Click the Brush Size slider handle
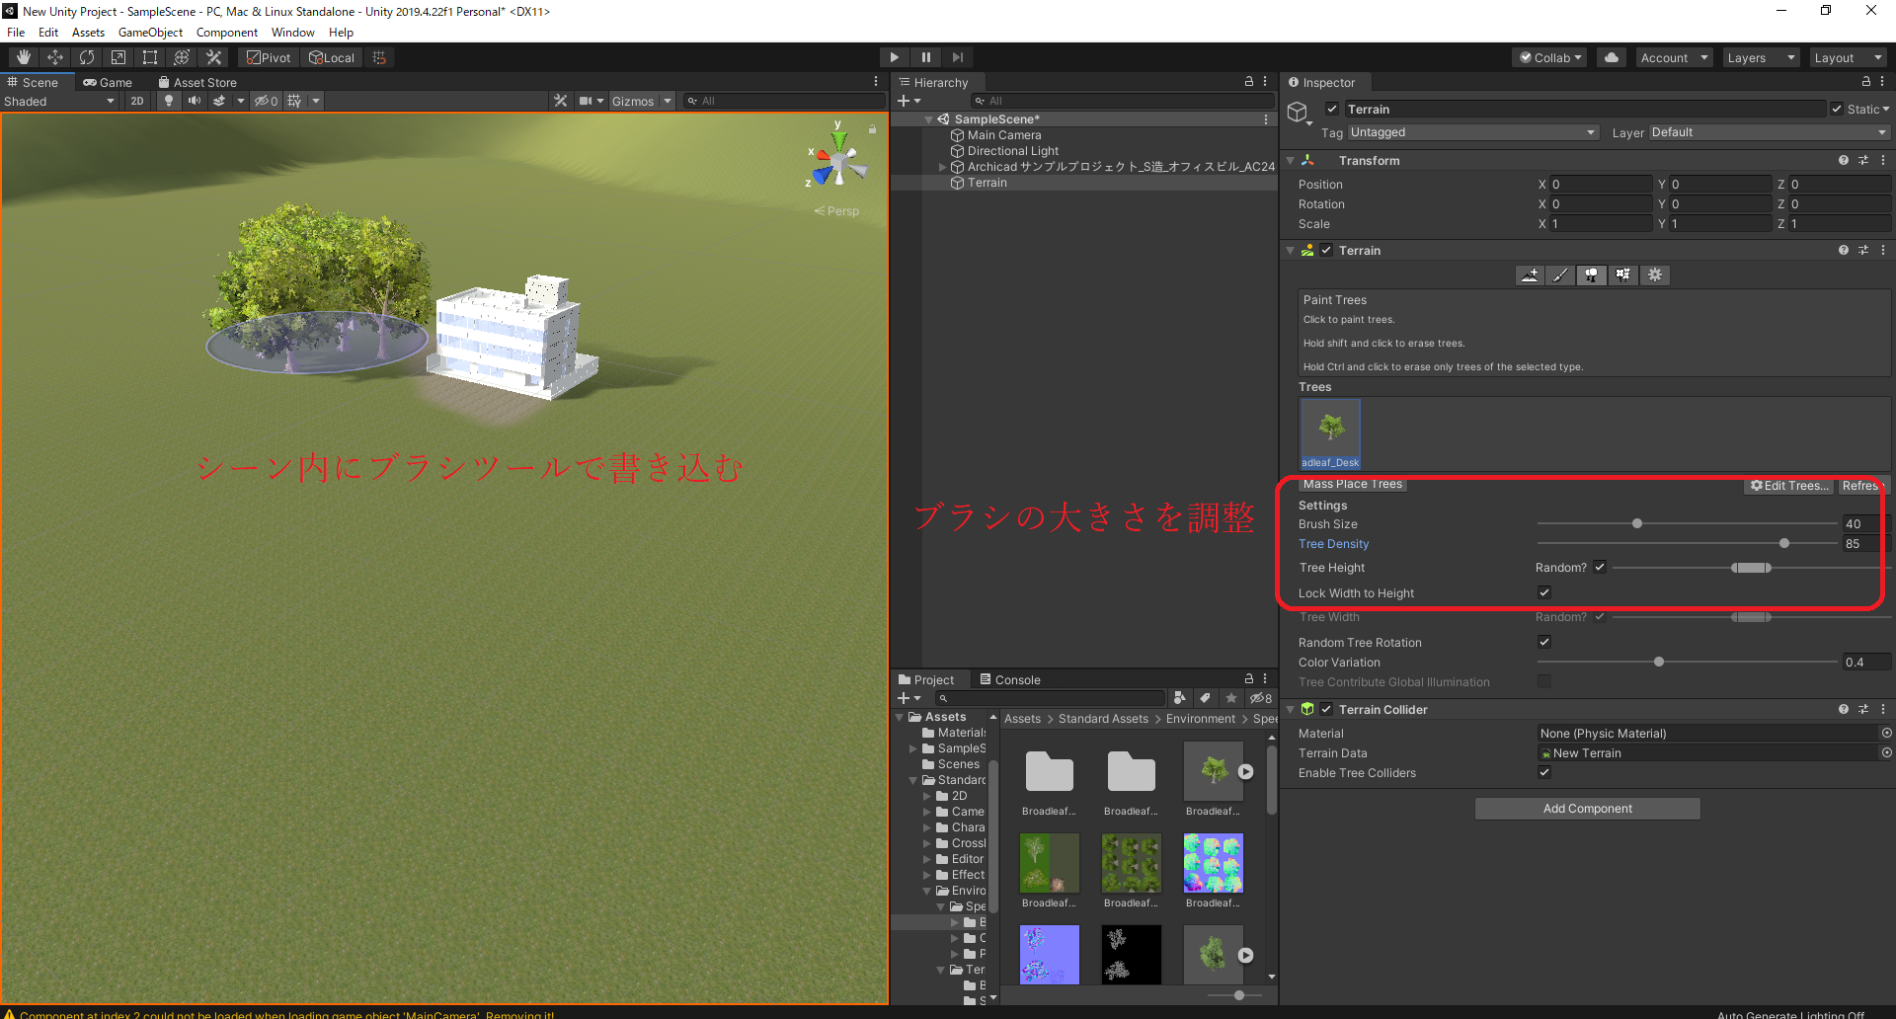 click(1637, 523)
